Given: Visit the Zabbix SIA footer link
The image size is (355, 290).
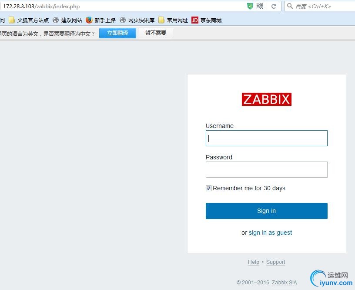Looking at the screenshot, I should 284,283.
